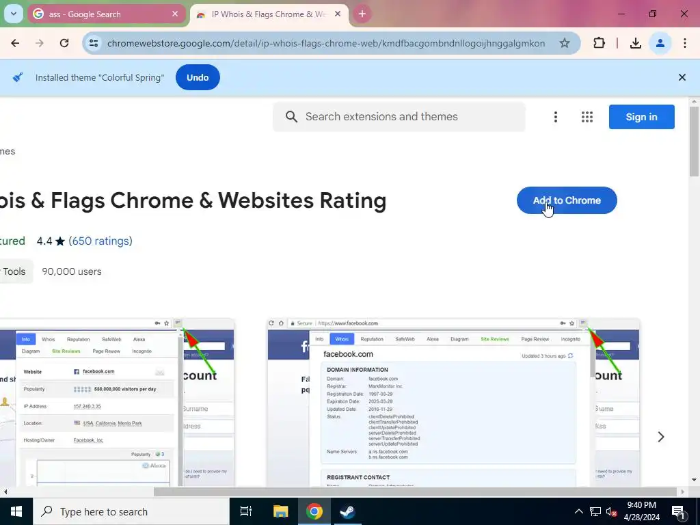Switch to the 'ass - Google Search' tab

click(106, 14)
